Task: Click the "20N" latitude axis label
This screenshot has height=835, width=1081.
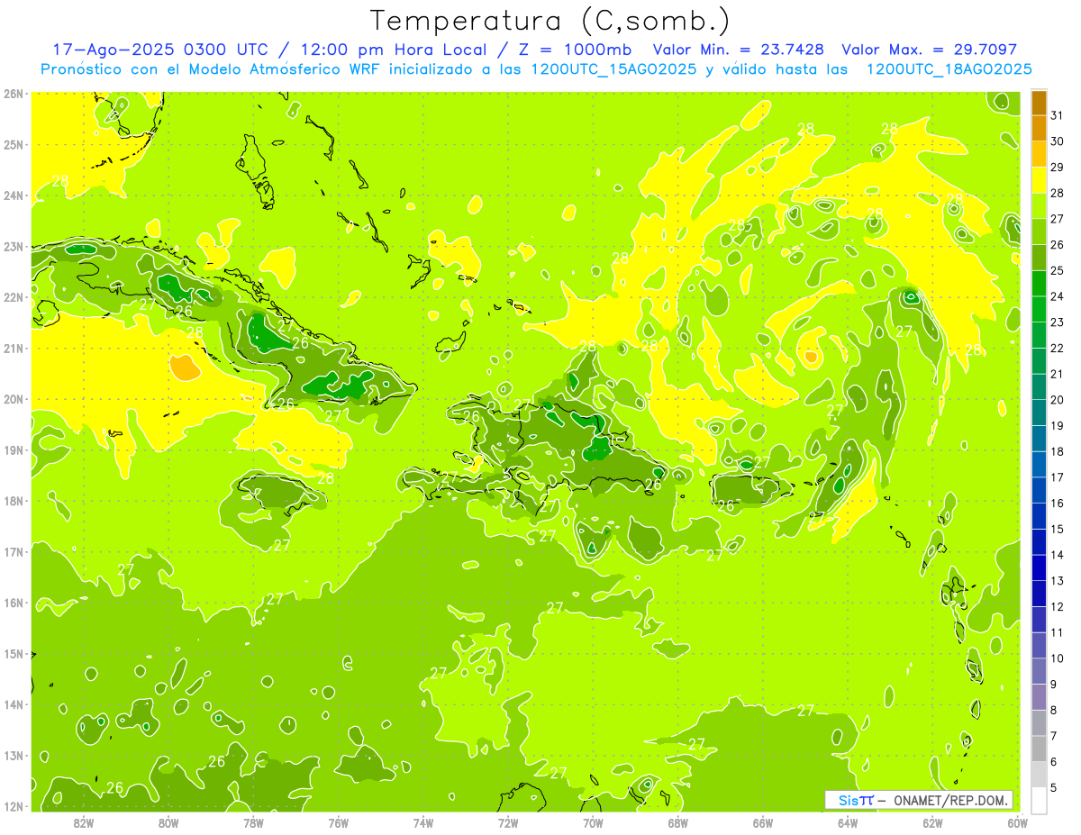Action: [x=14, y=399]
